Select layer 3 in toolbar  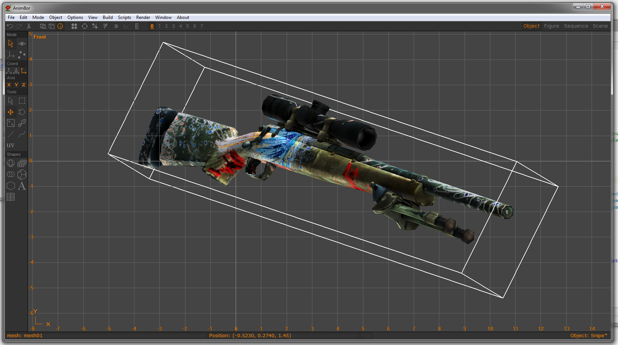(x=173, y=26)
